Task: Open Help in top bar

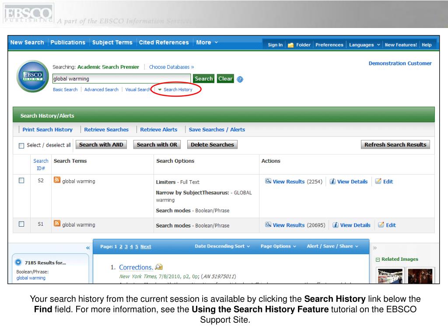Action: [x=427, y=45]
